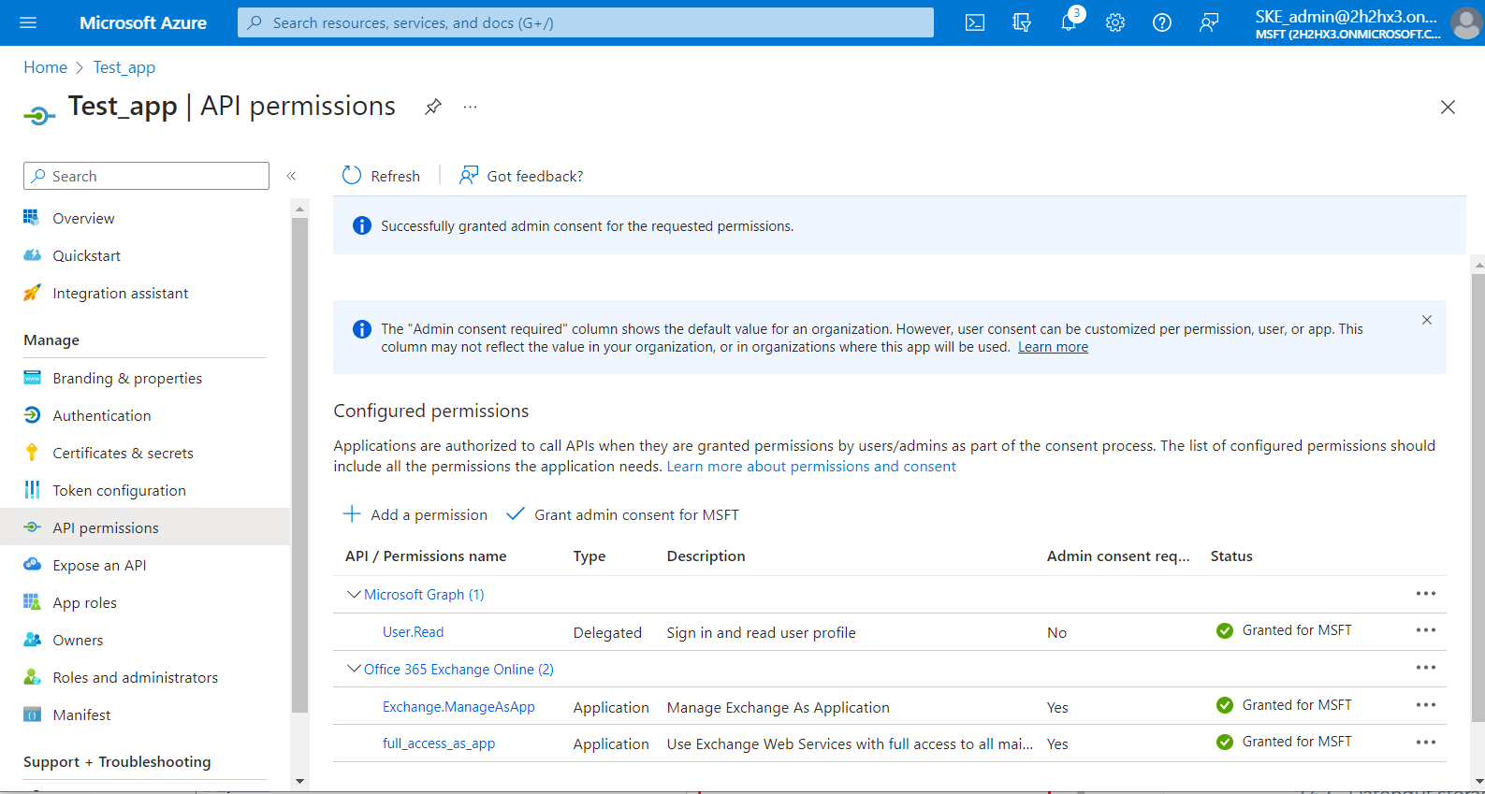The image size is (1485, 794).
Task: Click Grant admin consent for MSFT
Action: coord(623,514)
